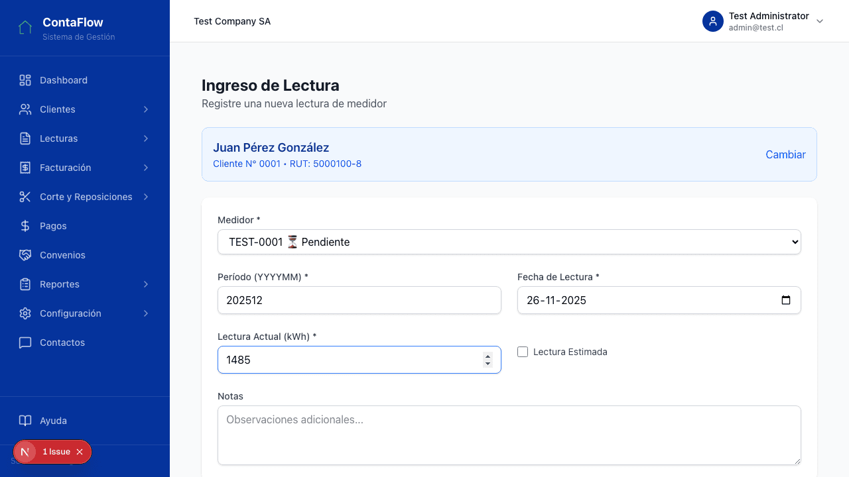Viewport: 849px width, 477px height.
Task: Click the Lectura Actual number spinner arrows
Action: point(488,360)
